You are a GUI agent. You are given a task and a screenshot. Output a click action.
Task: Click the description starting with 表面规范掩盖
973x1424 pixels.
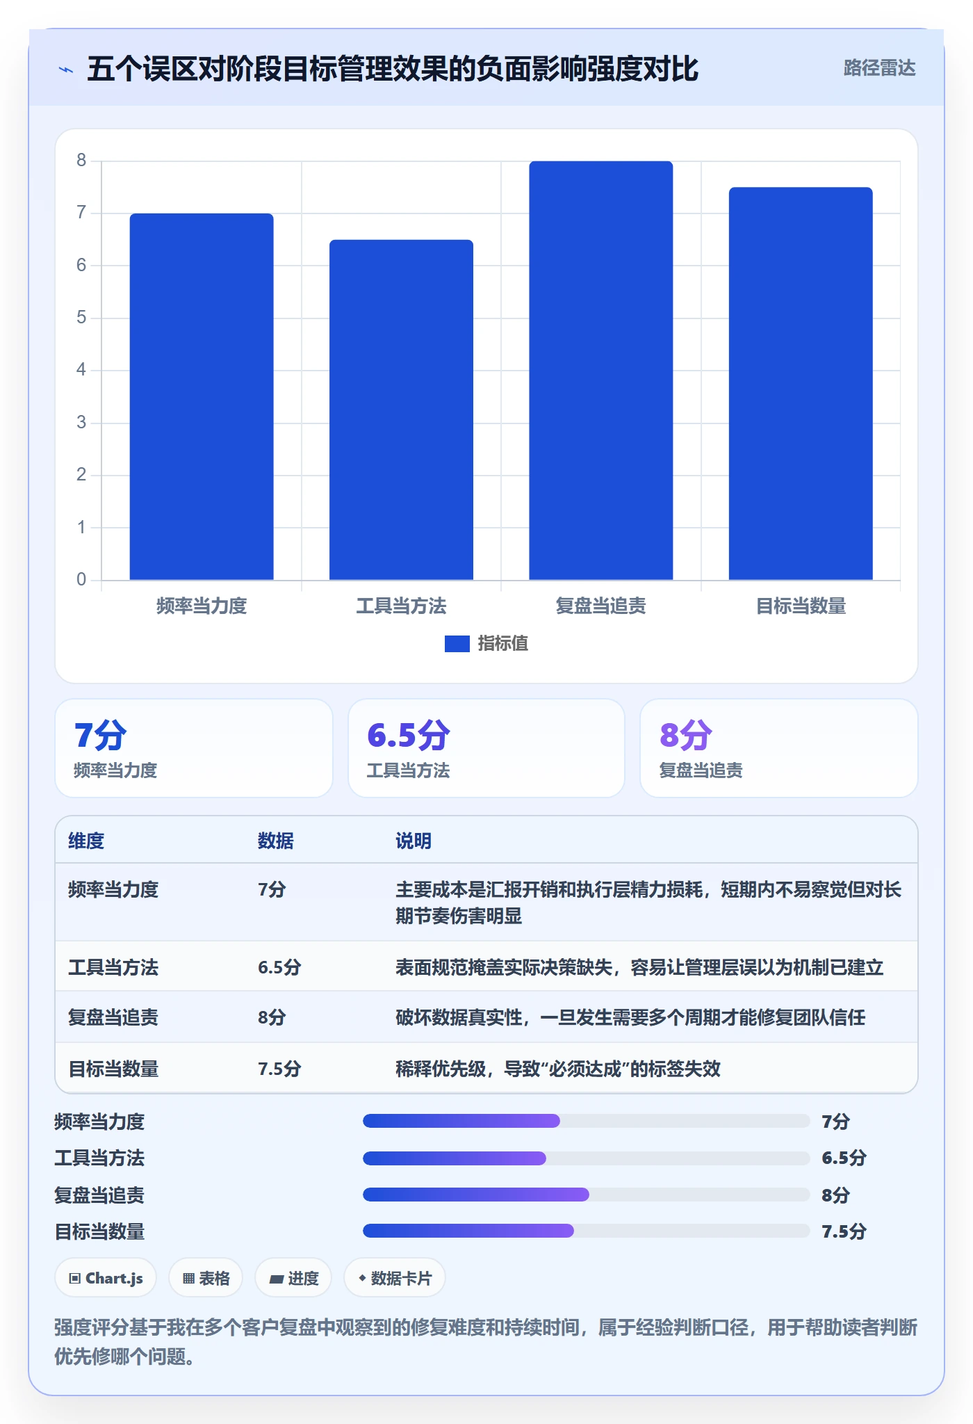click(639, 967)
